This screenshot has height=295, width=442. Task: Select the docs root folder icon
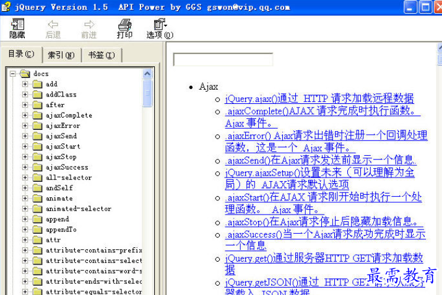point(25,74)
